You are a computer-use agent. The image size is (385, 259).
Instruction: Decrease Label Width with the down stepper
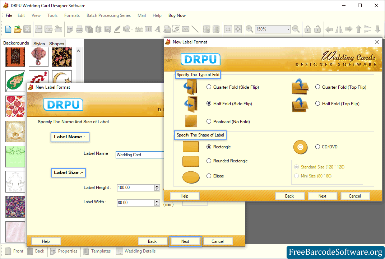click(157, 204)
